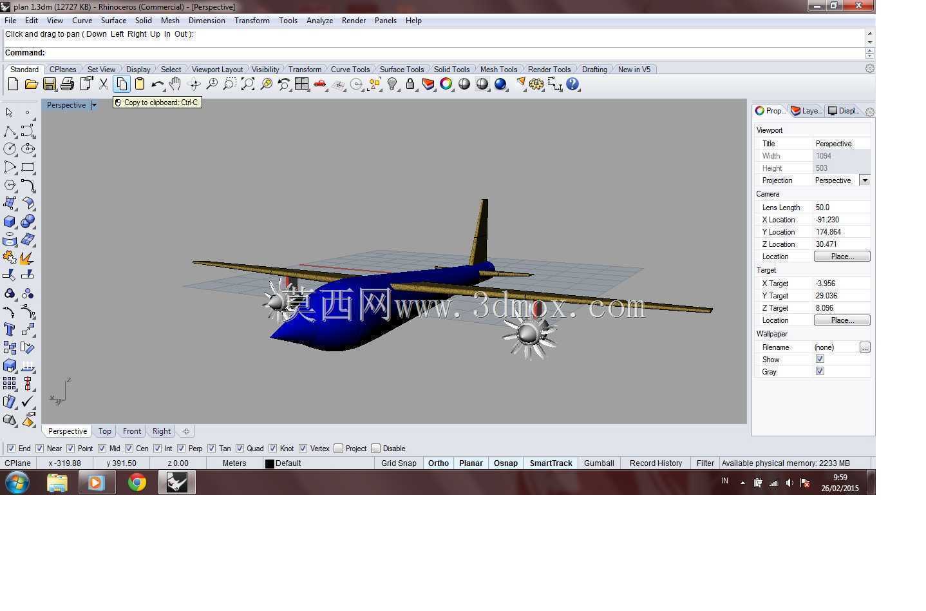Save the model with the floppy icon
The height and width of the screenshot is (611, 926).
click(49, 84)
